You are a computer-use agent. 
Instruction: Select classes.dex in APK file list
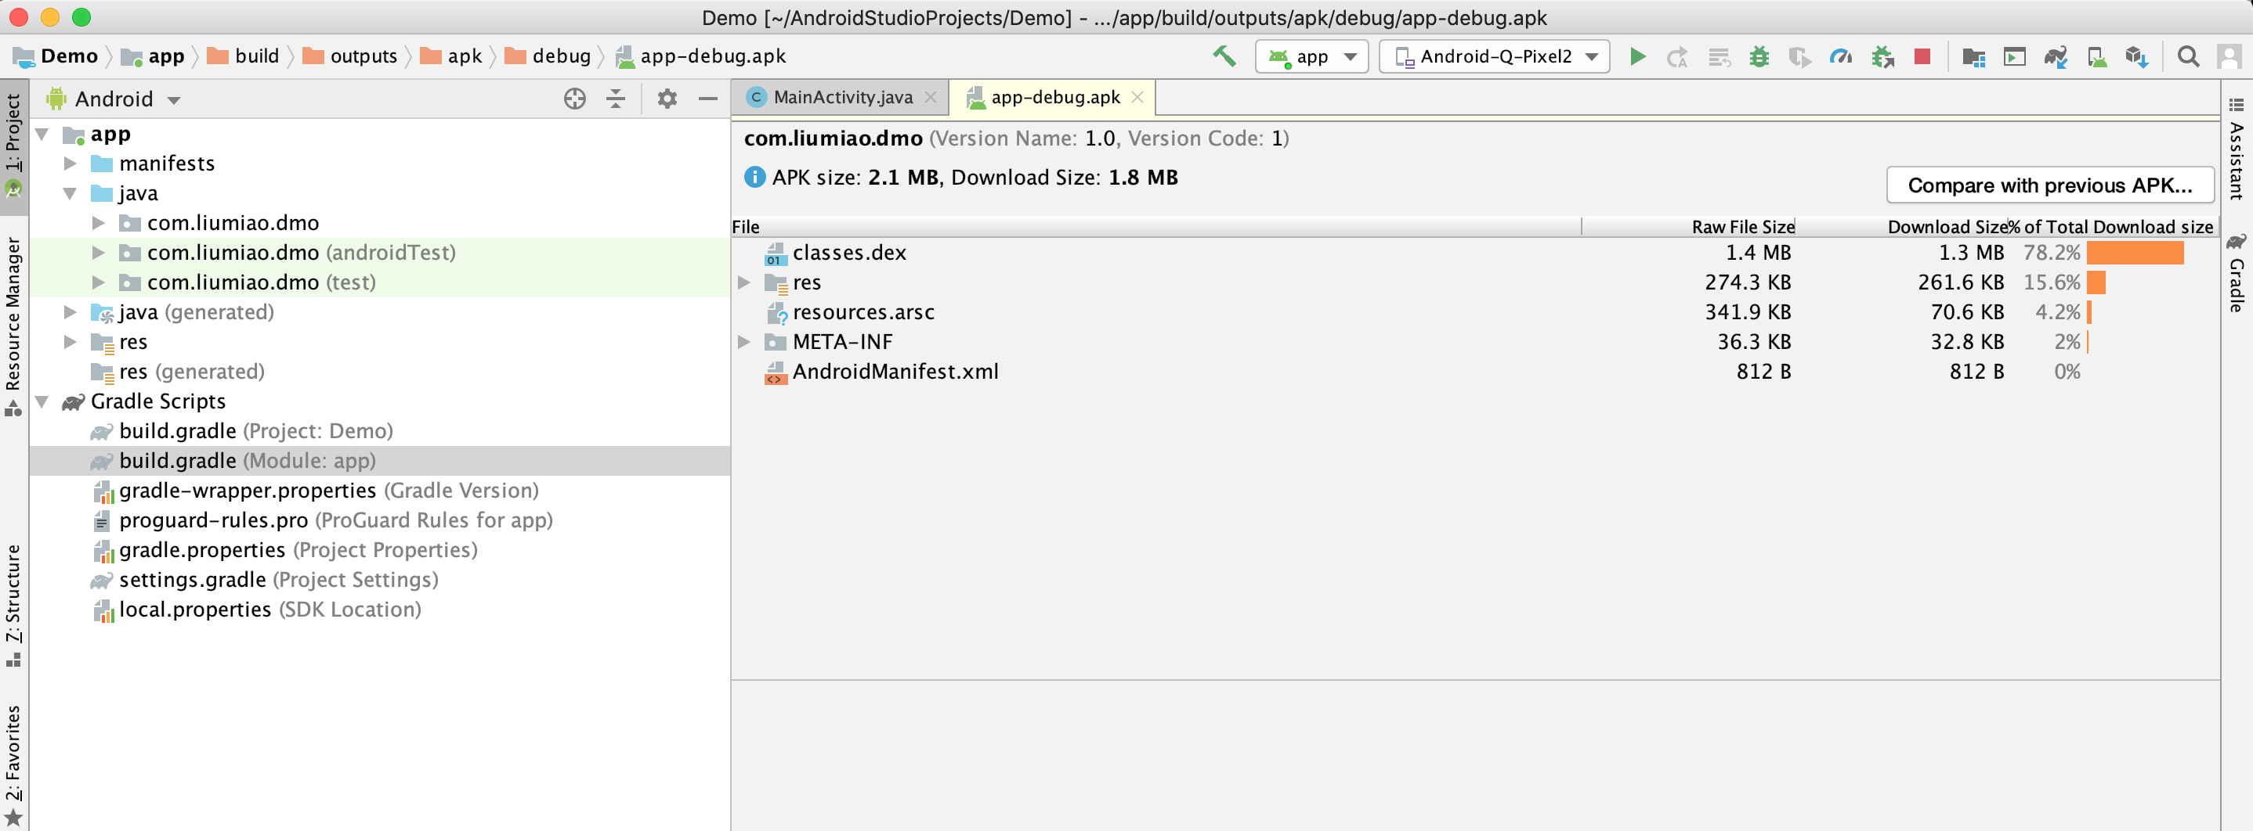tap(848, 254)
